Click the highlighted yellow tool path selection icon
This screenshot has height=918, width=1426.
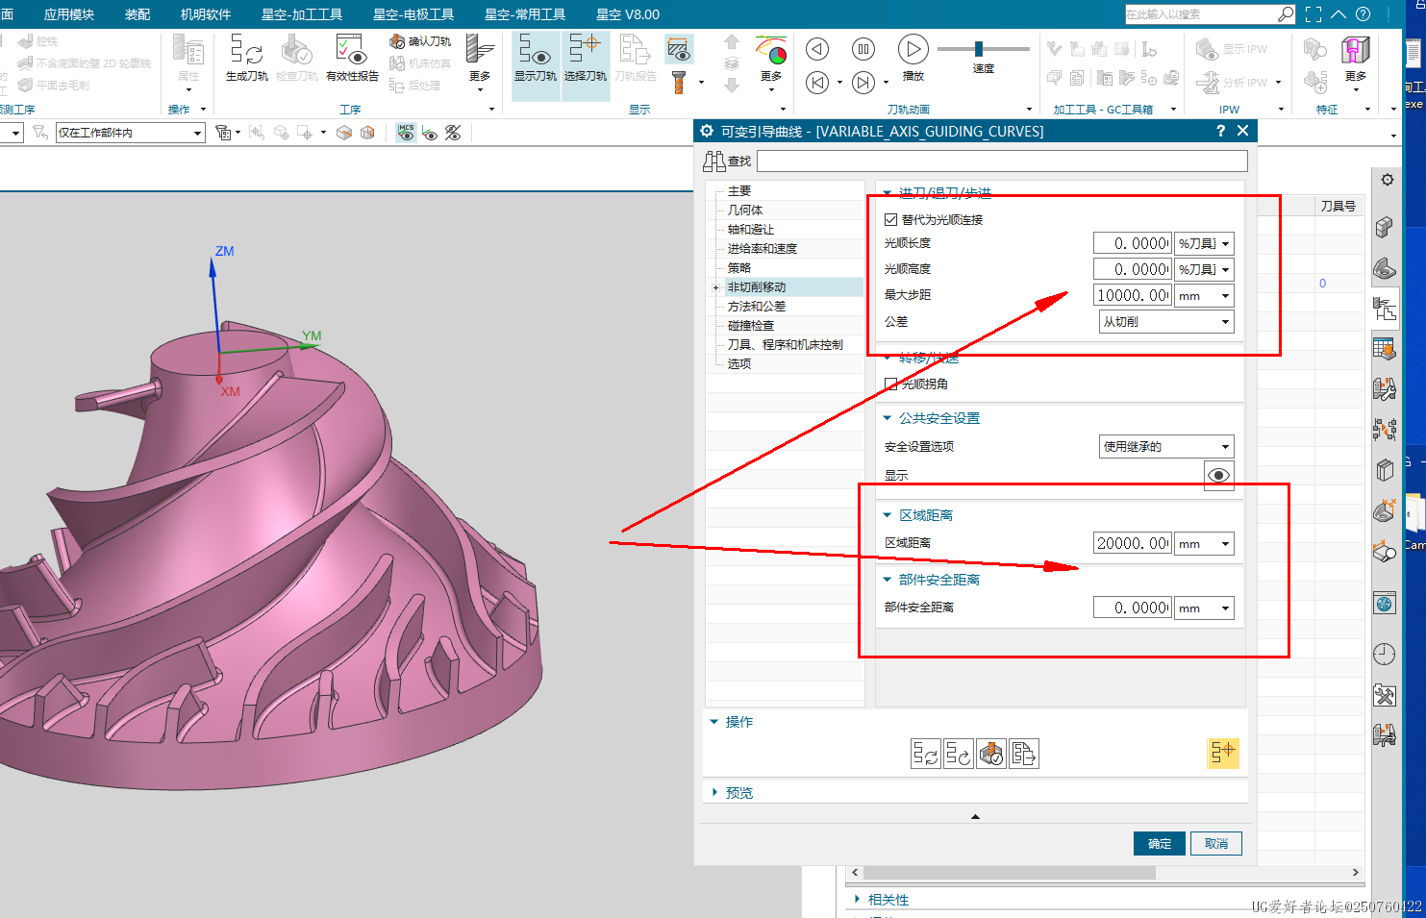tap(1223, 753)
